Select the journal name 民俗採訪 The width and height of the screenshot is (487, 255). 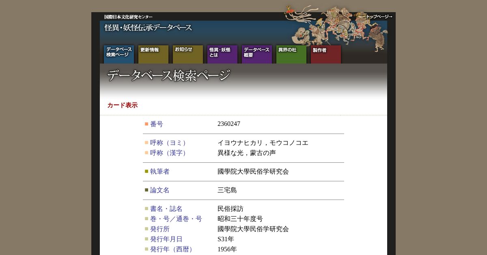pos(231,209)
